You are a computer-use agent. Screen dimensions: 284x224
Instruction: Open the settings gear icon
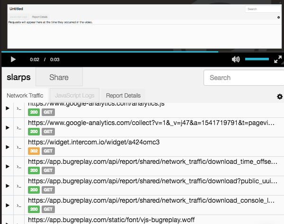[280, 97]
